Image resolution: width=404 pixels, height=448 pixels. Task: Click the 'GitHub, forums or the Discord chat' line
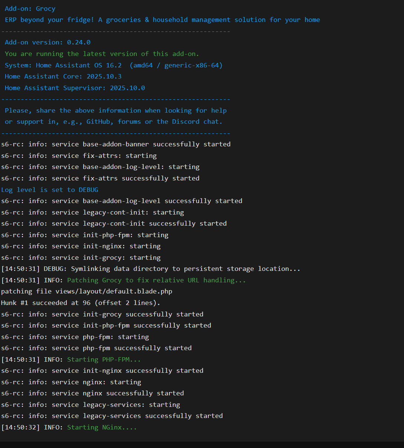point(113,122)
